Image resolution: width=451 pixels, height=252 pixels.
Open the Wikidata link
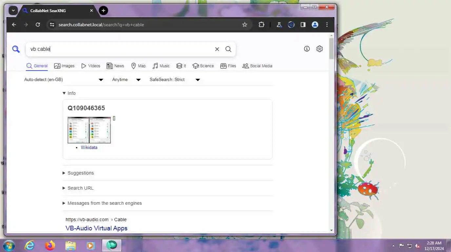[x=89, y=147]
